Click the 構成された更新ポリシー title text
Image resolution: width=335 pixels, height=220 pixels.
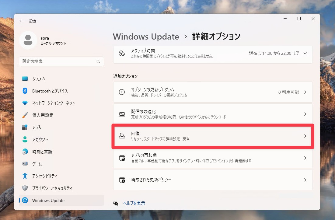[151, 180]
